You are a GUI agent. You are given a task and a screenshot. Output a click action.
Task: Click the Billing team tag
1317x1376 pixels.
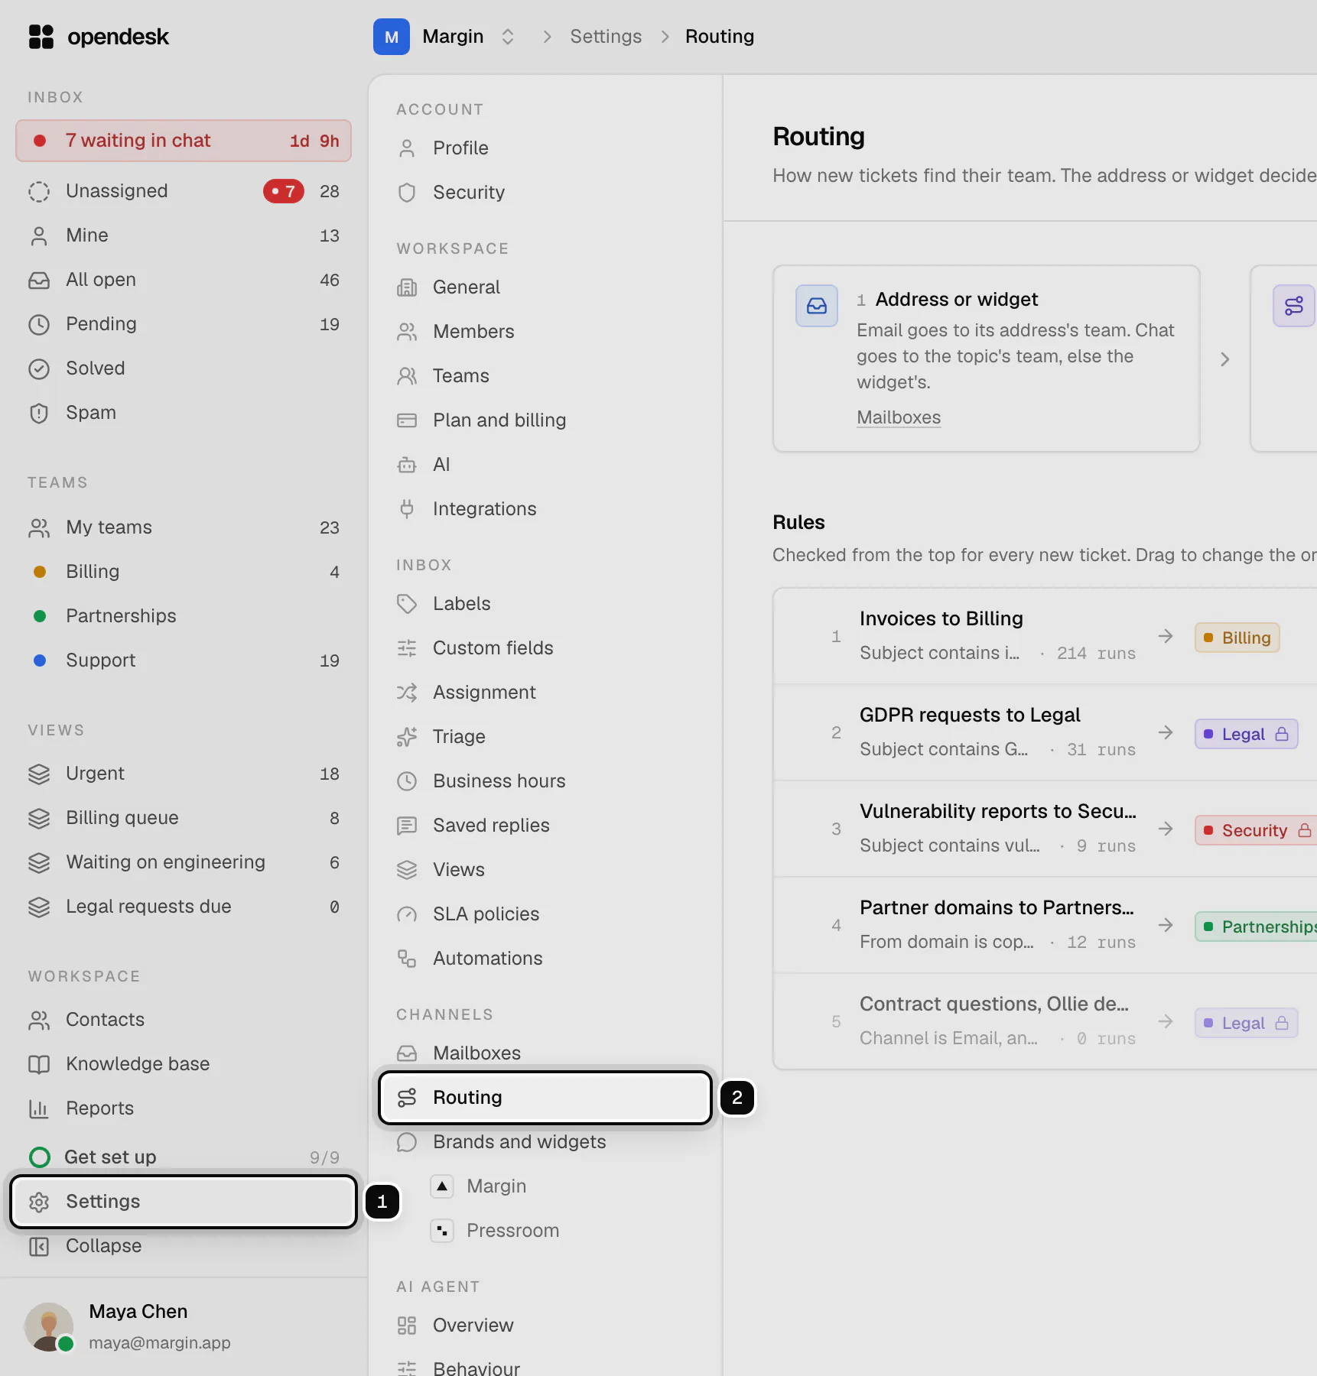(1237, 638)
